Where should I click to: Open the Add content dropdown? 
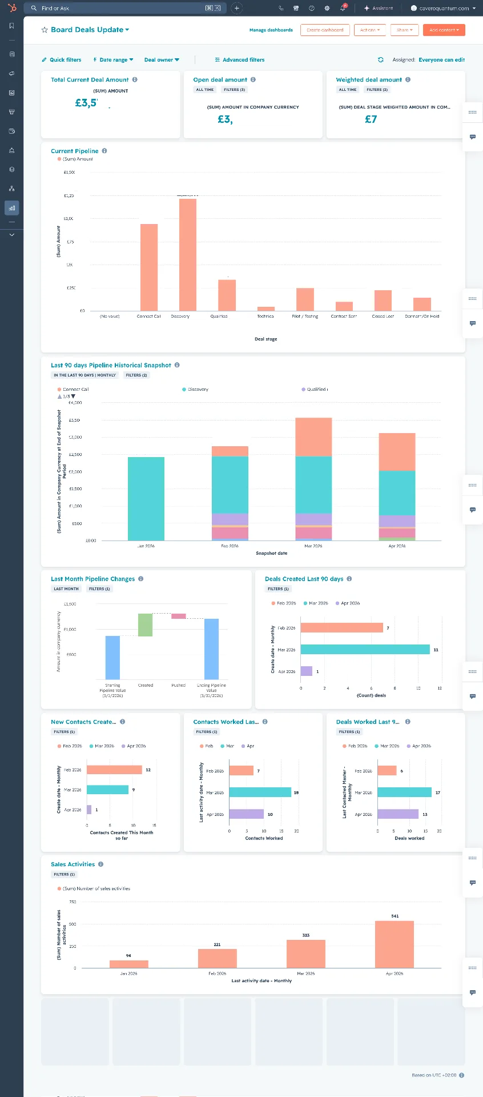tap(444, 30)
